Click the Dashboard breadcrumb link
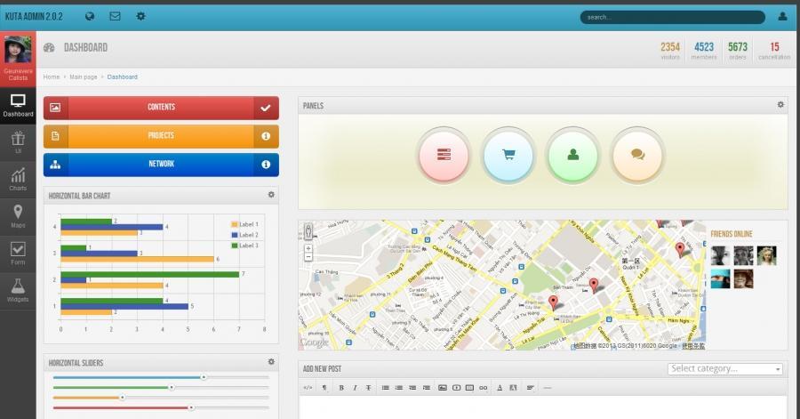The image size is (800, 419). [x=122, y=77]
